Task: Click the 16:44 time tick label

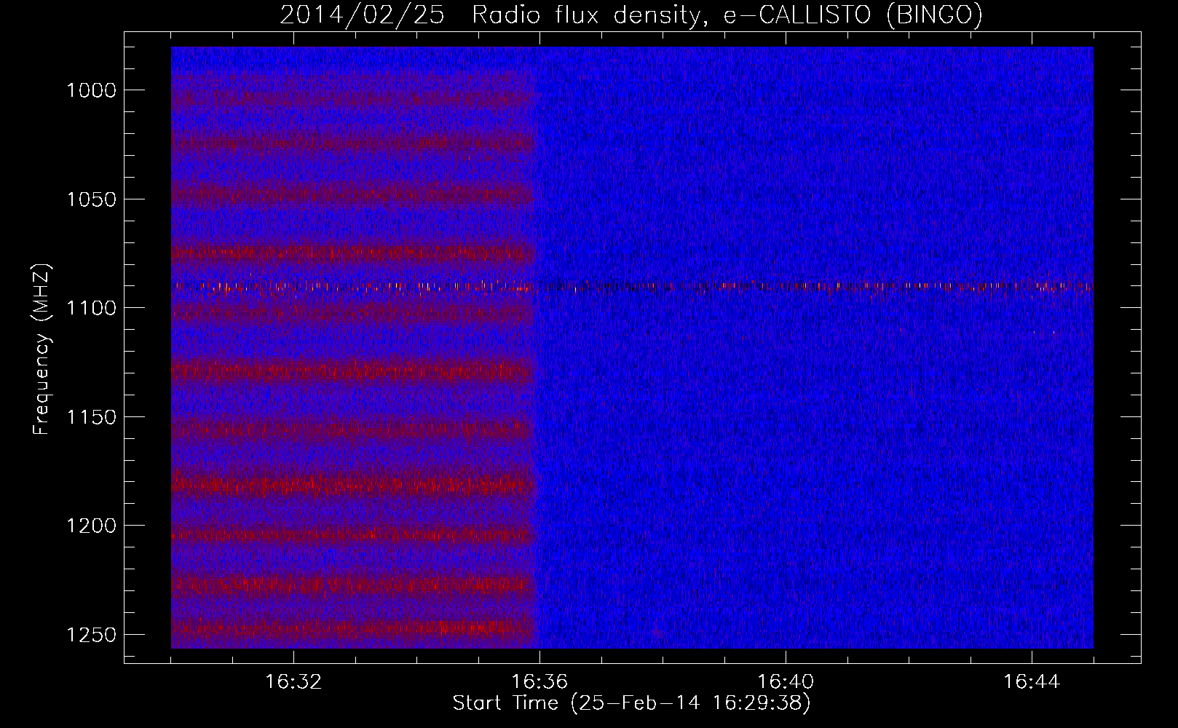Action: point(1032,682)
